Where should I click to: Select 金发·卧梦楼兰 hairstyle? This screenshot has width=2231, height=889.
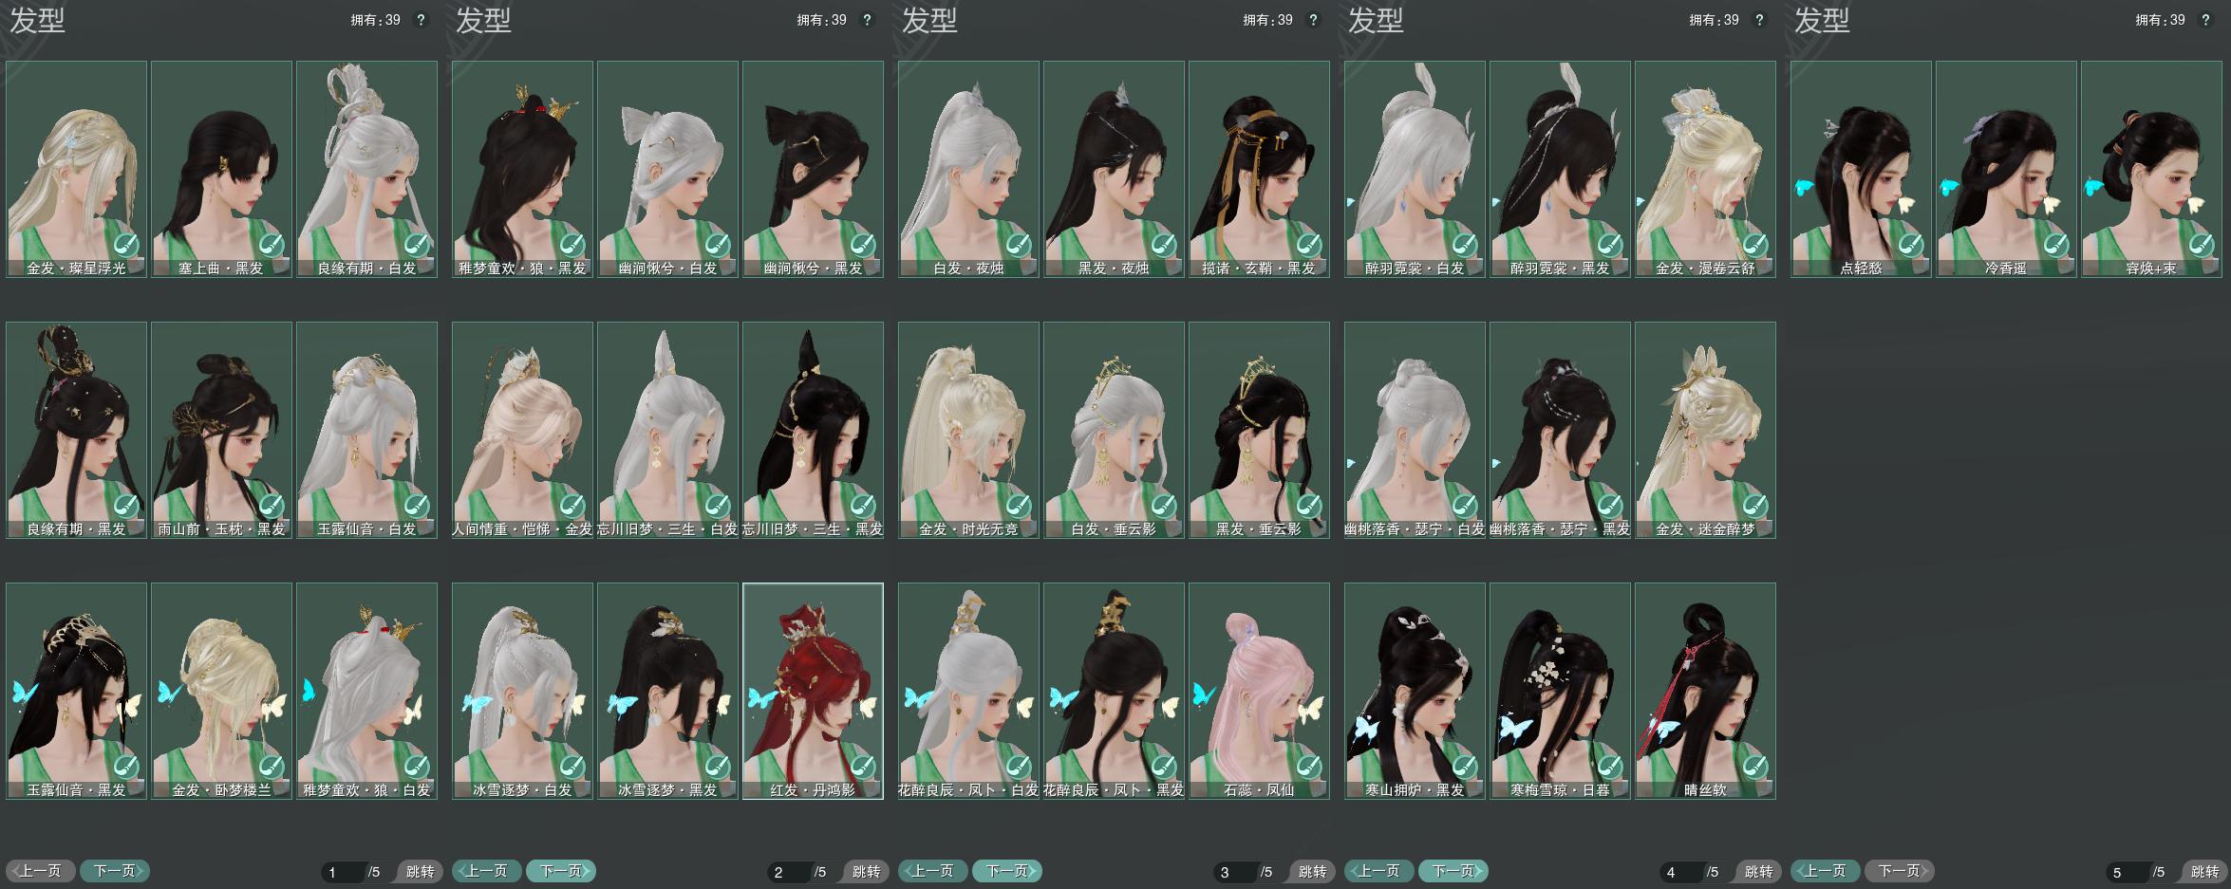point(222,691)
